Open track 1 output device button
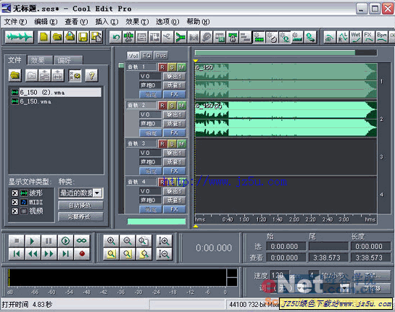The image size is (395, 312). click(x=175, y=76)
